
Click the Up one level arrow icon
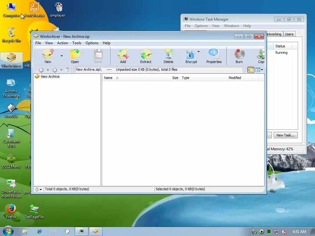click(68, 70)
